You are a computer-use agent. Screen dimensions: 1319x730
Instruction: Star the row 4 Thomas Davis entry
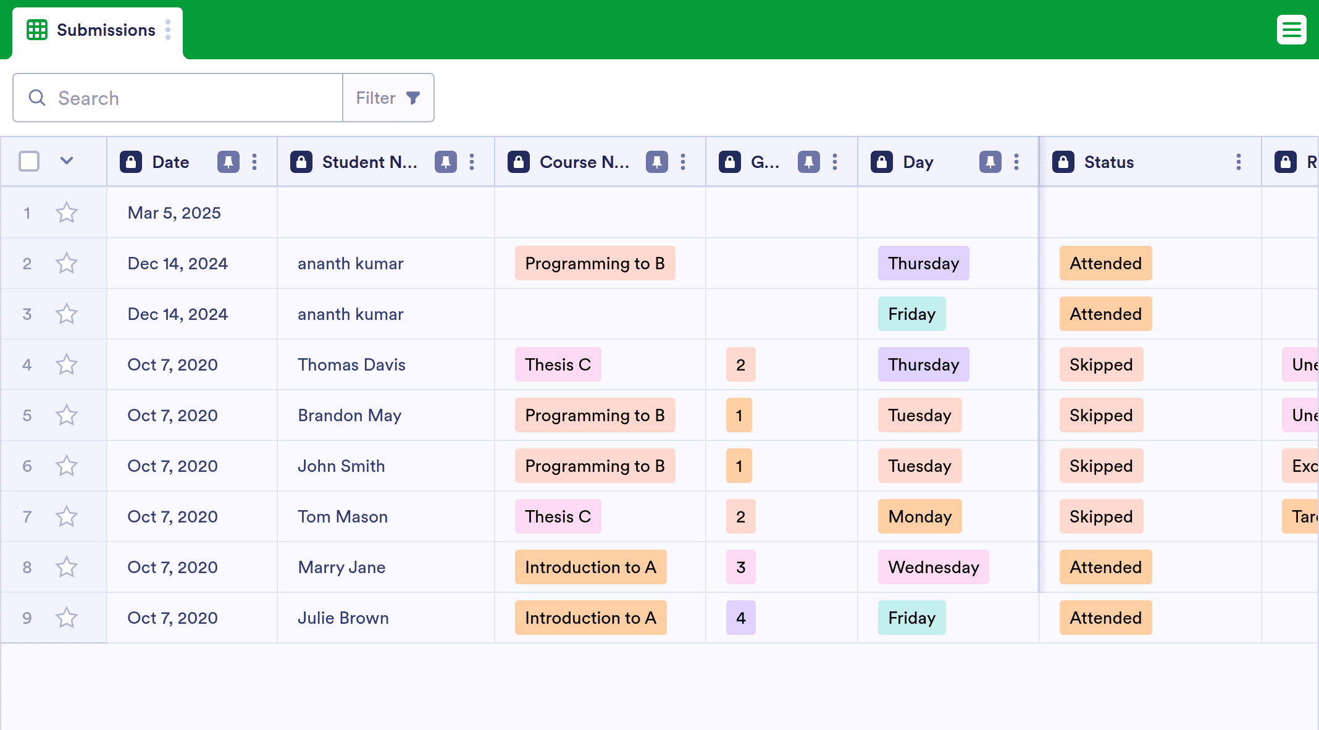[x=67, y=364]
